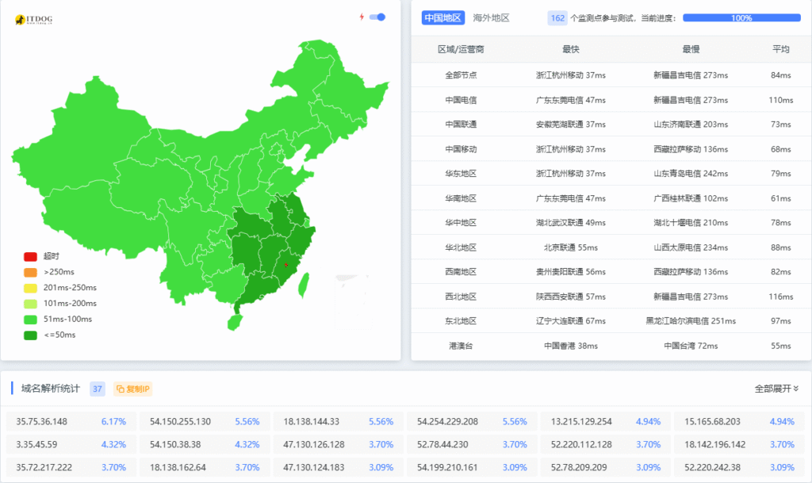Toggle the blue switch above the map

coord(378,17)
